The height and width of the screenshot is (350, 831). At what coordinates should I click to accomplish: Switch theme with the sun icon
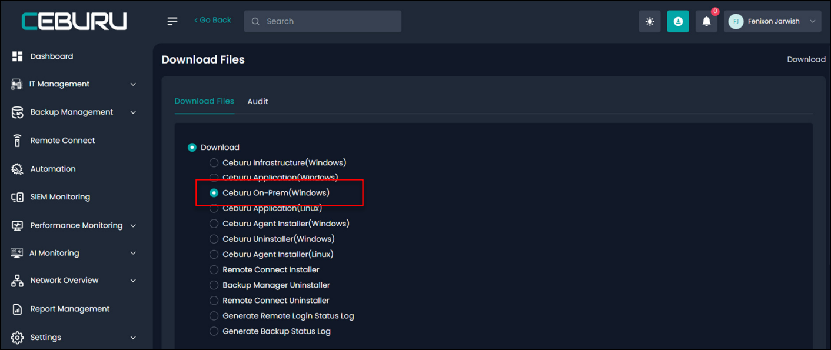pos(650,21)
